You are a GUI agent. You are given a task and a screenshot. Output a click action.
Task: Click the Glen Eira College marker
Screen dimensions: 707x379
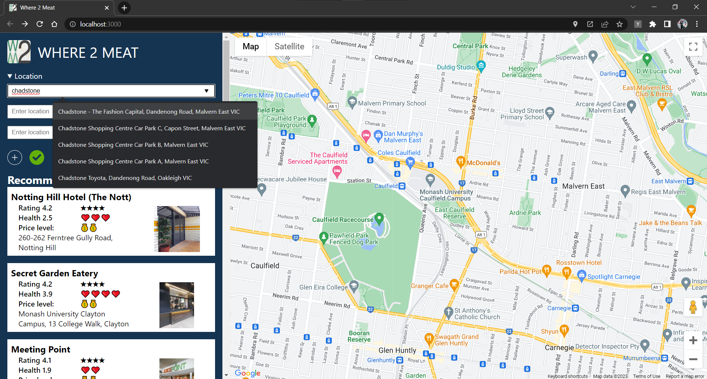[x=353, y=286]
